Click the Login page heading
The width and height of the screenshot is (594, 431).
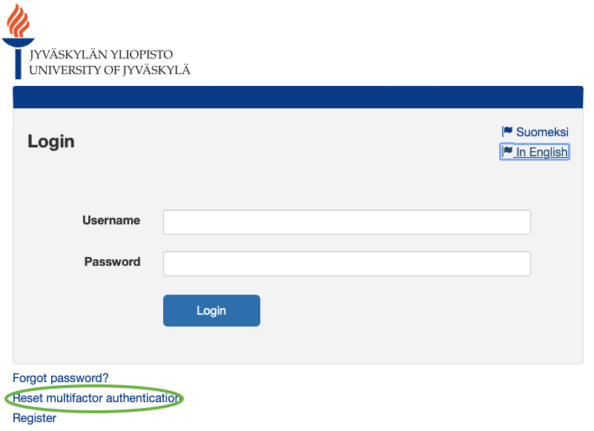click(x=51, y=141)
